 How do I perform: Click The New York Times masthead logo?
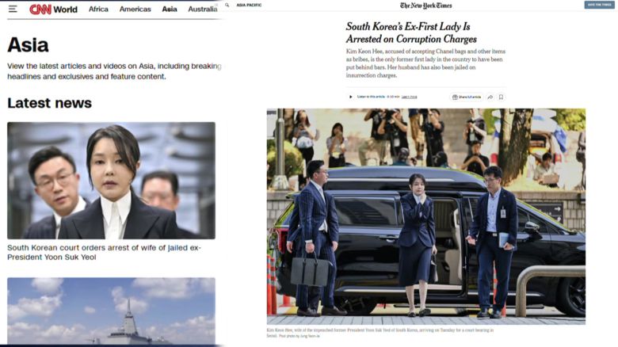click(426, 6)
